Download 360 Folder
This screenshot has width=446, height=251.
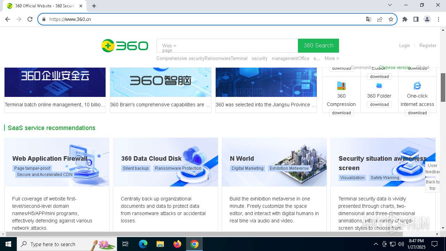coord(379,105)
